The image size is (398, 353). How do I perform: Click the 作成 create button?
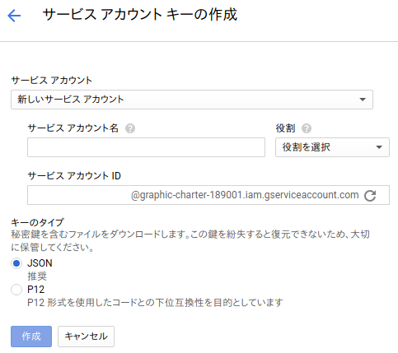pos(31,337)
